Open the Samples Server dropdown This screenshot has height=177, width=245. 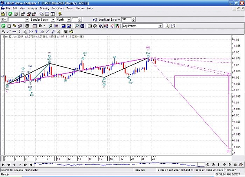tap(53, 20)
